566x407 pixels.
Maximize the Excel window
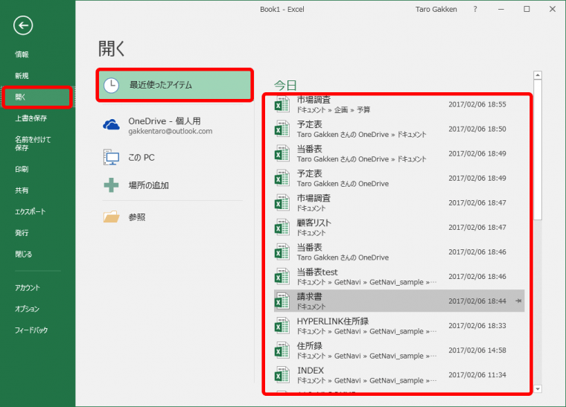coord(527,10)
